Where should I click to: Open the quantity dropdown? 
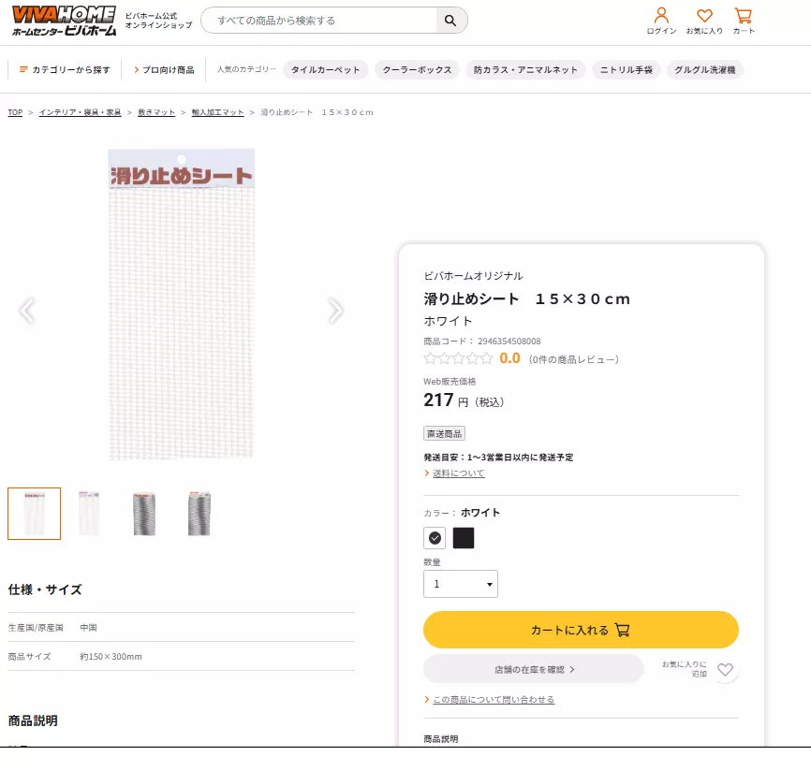click(461, 583)
